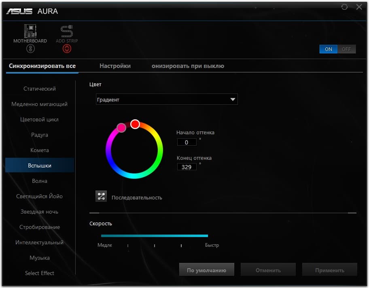Click the Отменить button
The image size is (369, 288).
268,270
